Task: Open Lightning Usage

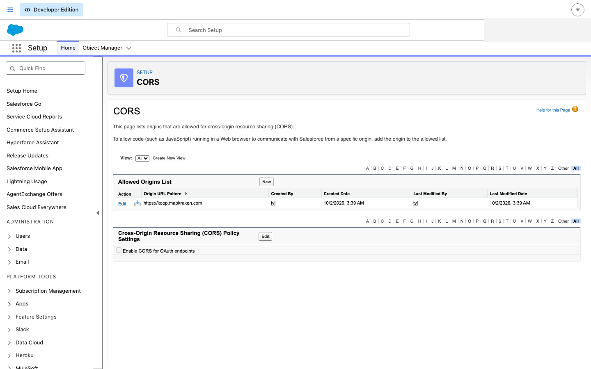Action: click(x=27, y=182)
